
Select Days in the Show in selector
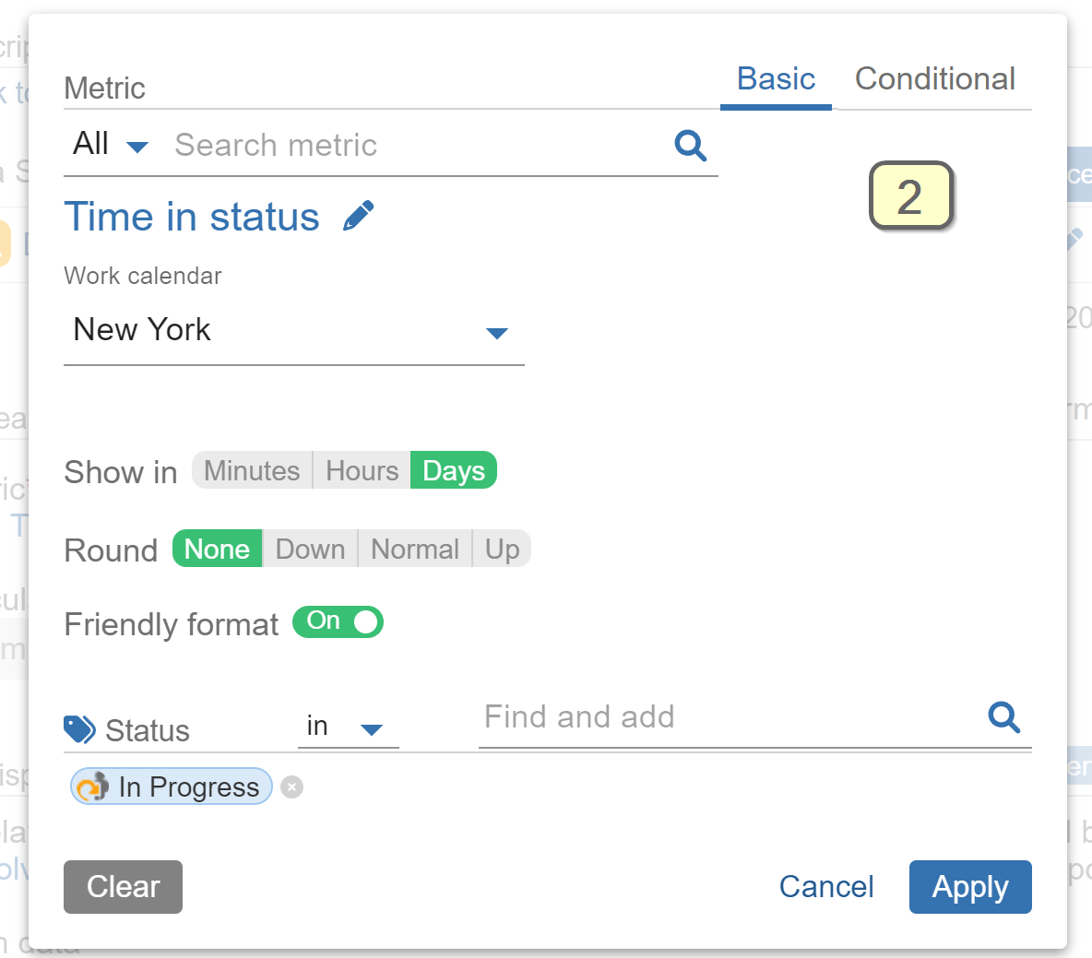[x=453, y=470]
